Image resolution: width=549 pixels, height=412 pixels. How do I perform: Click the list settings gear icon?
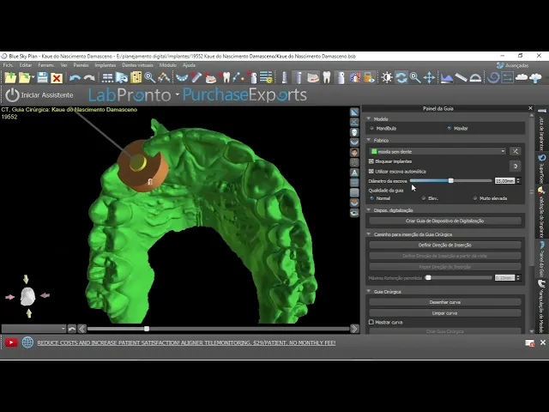(x=267, y=77)
